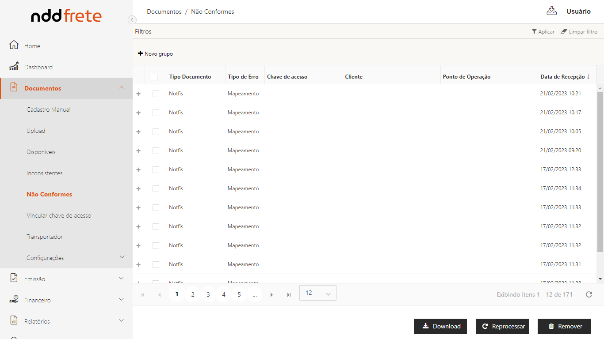
Task: Collapse the sidebar with arrow icon
Action: click(x=132, y=19)
